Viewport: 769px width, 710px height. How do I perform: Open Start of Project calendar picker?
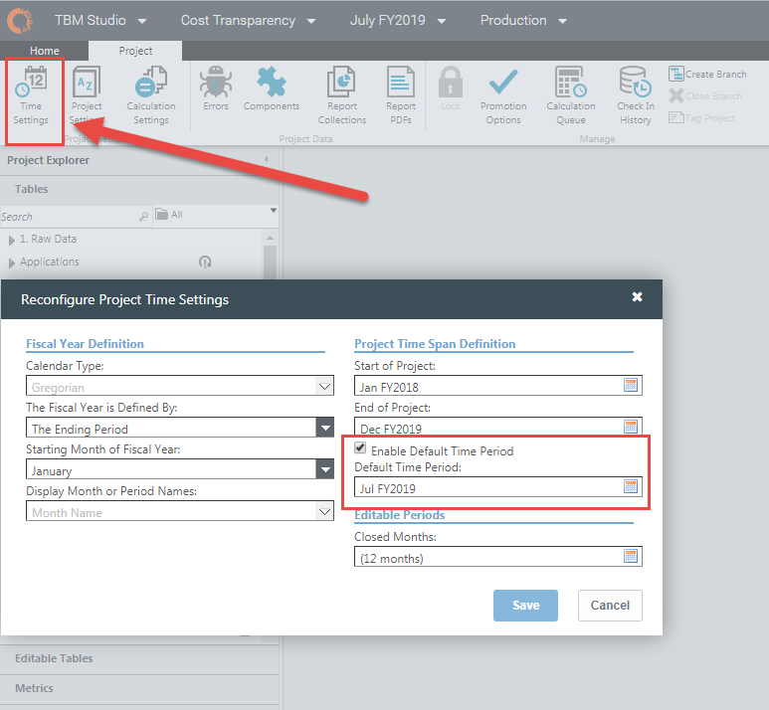pyautogui.click(x=630, y=385)
